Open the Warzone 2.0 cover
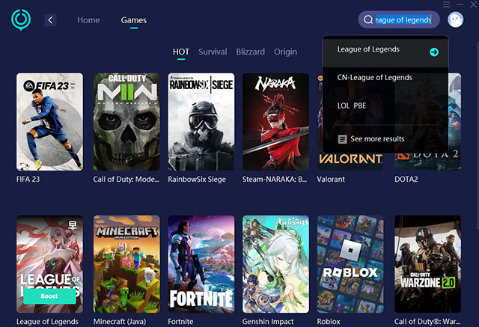This screenshot has width=479, height=327. [427, 264]
